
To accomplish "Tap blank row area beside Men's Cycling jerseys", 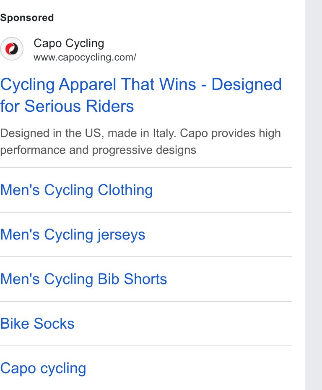I will [x=218, y=235].
